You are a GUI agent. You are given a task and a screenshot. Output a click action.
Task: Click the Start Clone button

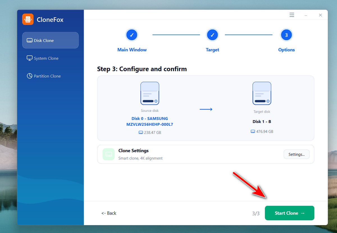[x=290, y=213]
